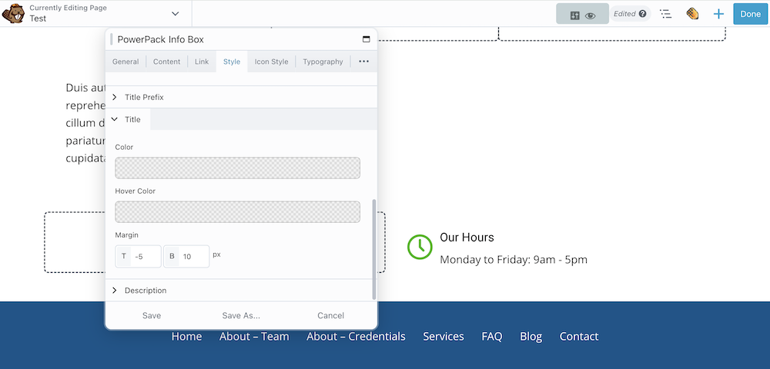
Task: Click Save in settings panel
Action: click(152, 315)
